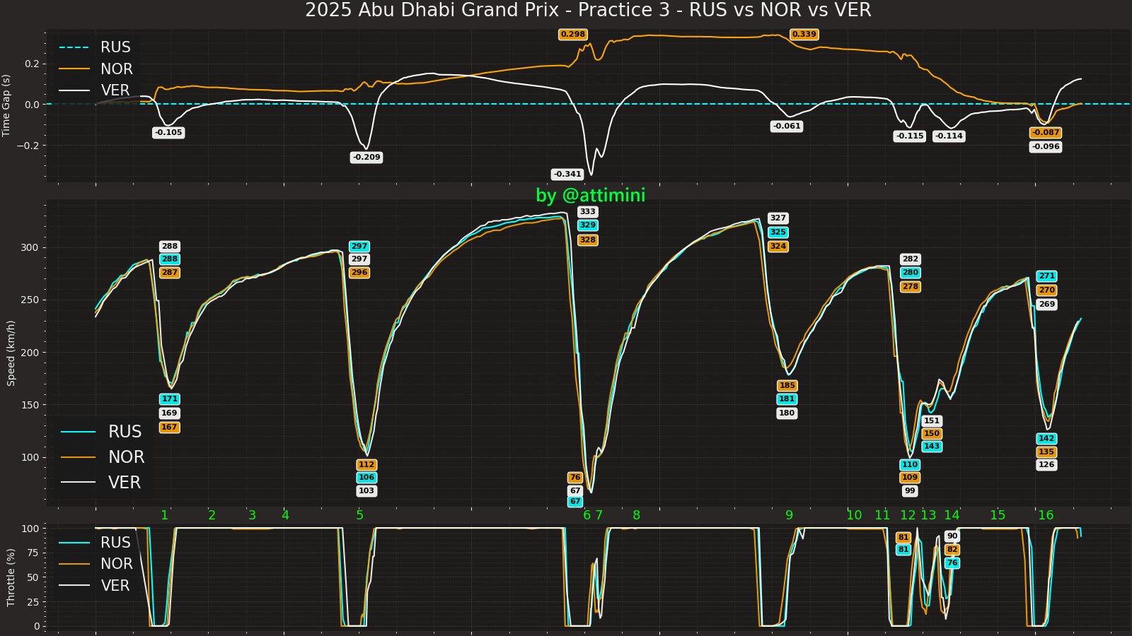Select VER in the Throttle chart legend
The width and height of the screenshot is (1132, 636).
pos(95,586)
